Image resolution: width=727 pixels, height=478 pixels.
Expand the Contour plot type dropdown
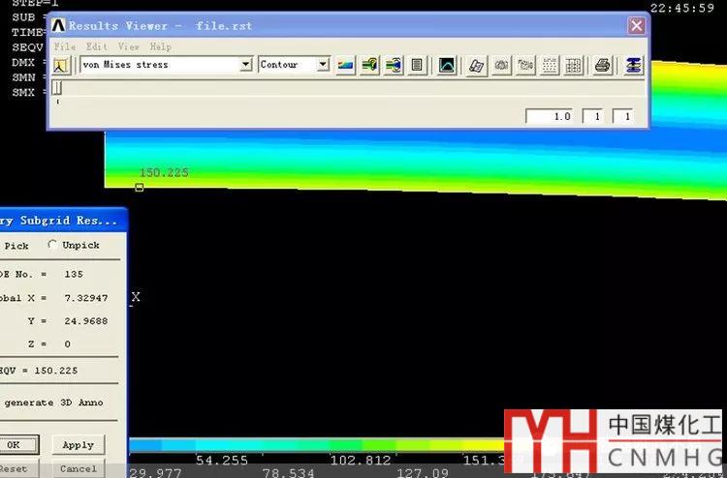point(322,65)
